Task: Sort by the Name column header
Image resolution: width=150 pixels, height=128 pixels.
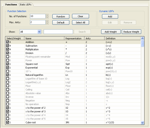Action: pyautogui.click(x=44, y=38)
